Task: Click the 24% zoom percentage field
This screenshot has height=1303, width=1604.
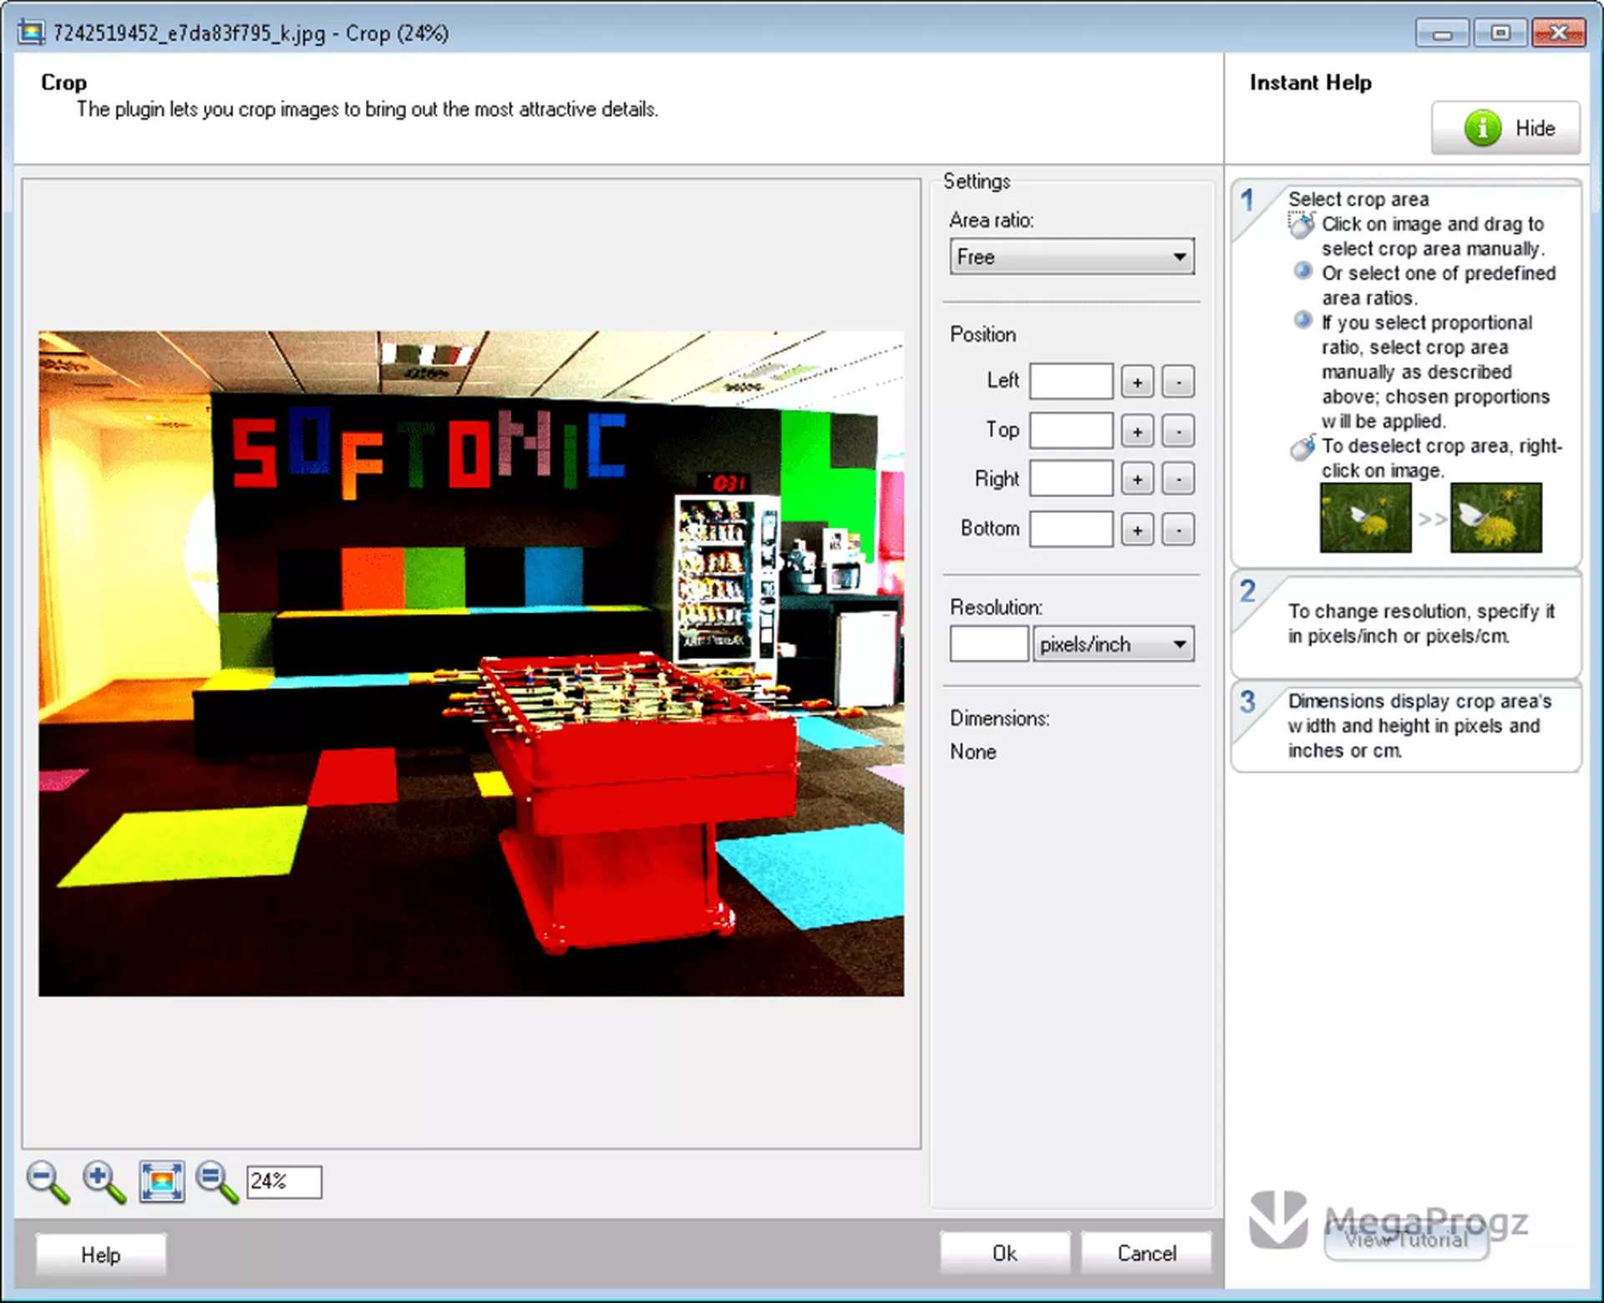Action: click(x=284, y=1182)
